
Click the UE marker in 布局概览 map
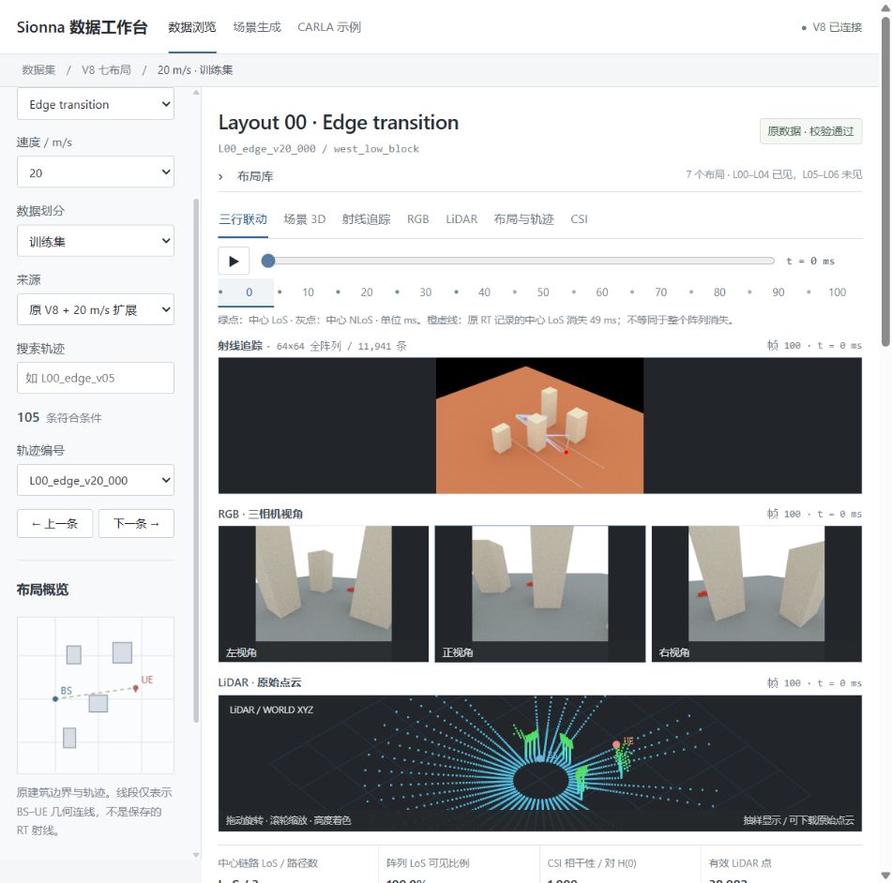click(x=135, y=689)
